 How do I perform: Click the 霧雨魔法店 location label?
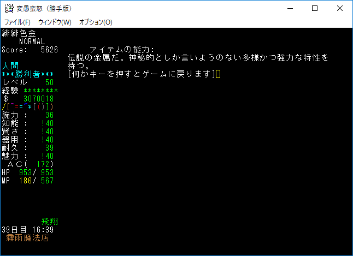[30, 238]
